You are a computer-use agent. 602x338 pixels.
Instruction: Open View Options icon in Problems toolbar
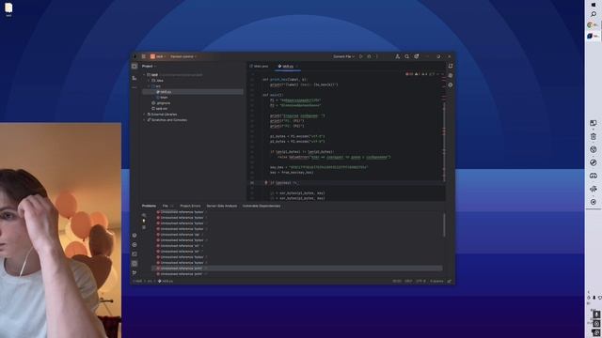click(144, 215)
